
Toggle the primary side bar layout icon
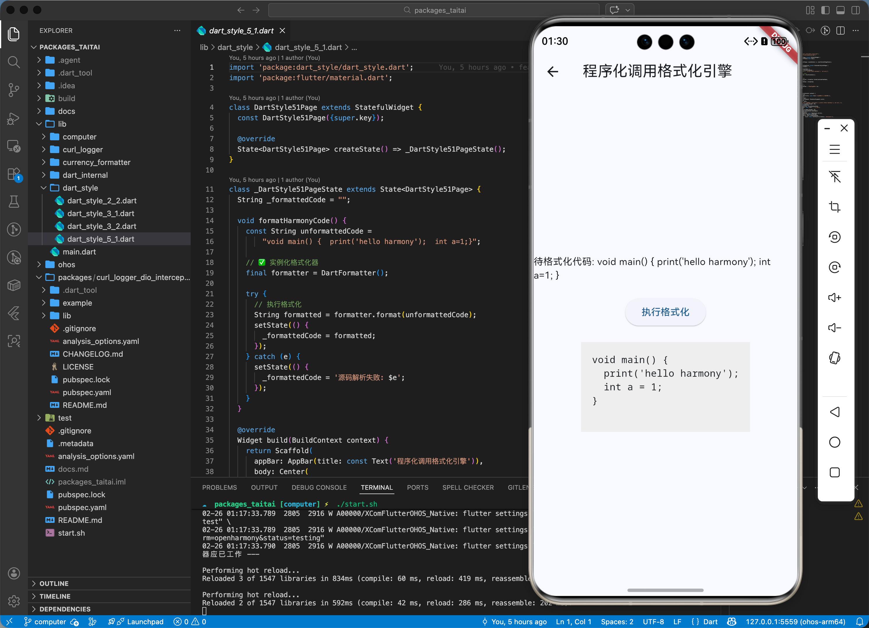(825, 10)
